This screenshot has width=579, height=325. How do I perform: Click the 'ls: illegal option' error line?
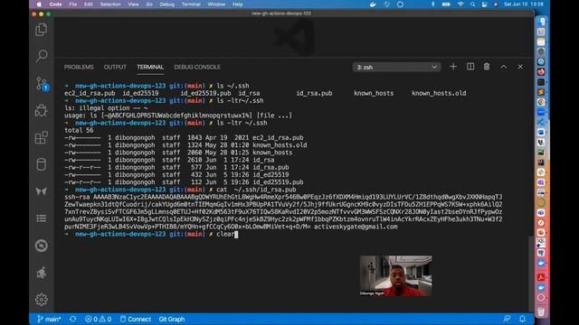(x=106, y=108)
